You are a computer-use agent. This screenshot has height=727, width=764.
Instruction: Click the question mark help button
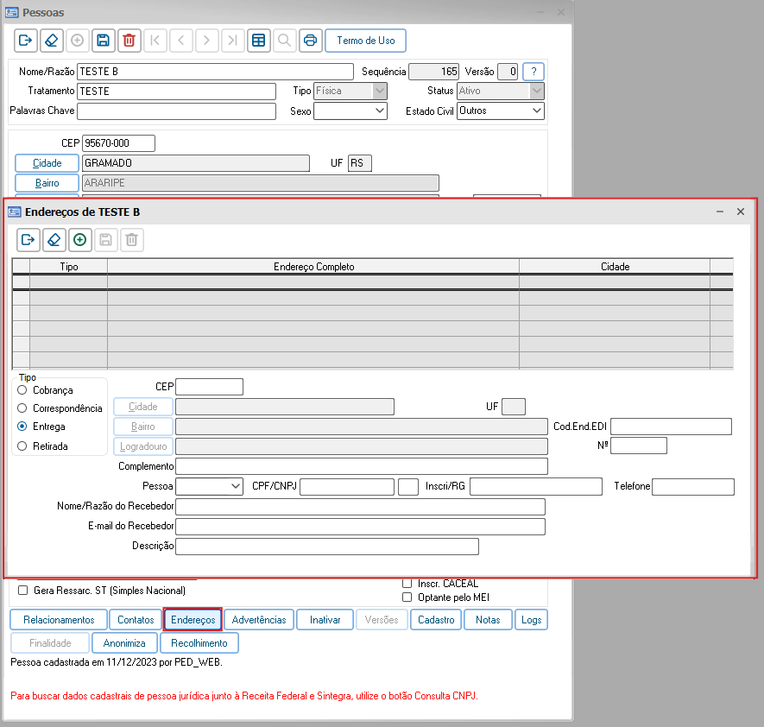tap(534, 72)
